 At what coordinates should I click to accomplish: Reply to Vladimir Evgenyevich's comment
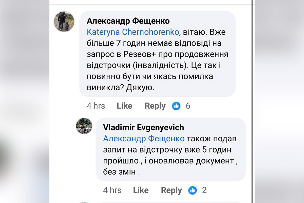172,190
